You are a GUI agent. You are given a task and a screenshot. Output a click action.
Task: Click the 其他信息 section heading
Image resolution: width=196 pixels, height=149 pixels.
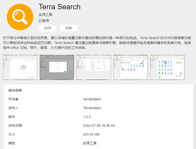tap(15, 91)
